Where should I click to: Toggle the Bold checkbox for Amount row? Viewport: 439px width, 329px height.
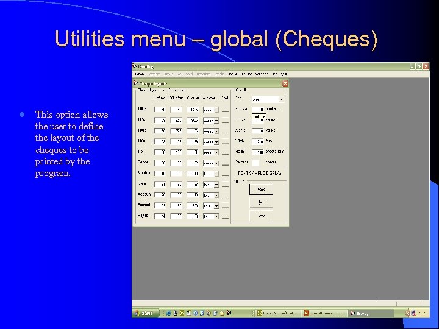click(225, 206)
